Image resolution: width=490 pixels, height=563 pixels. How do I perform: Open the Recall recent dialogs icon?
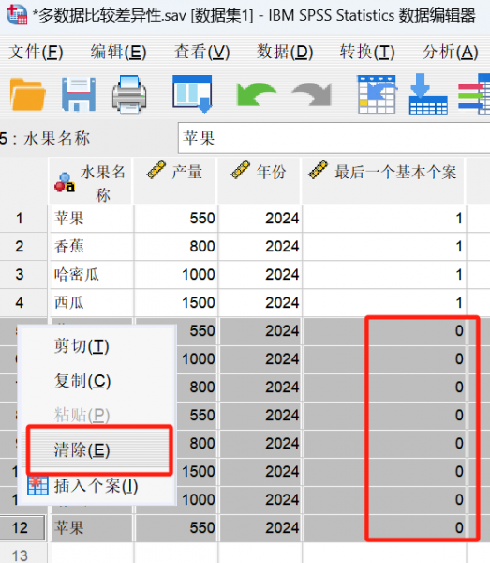(192, 94)
